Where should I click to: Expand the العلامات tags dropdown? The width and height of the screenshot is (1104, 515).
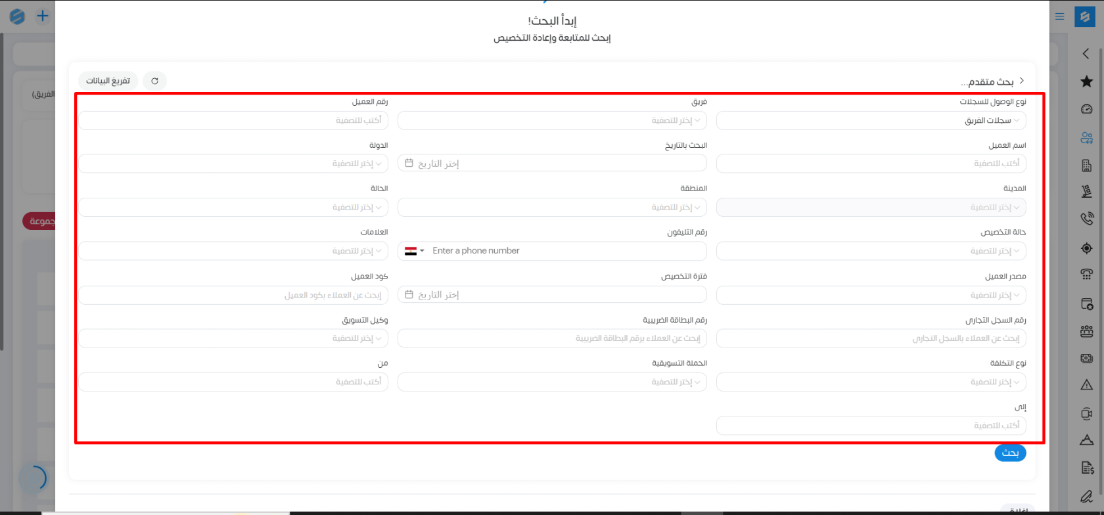233,251
